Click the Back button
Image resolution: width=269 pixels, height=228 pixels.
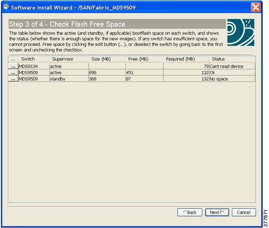tap(190, 213)
